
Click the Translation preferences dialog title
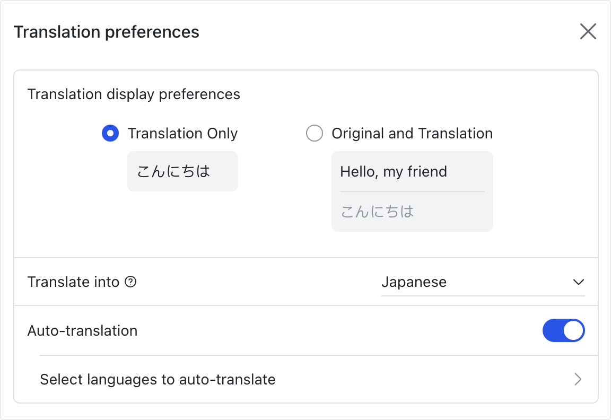click(107, 32)
